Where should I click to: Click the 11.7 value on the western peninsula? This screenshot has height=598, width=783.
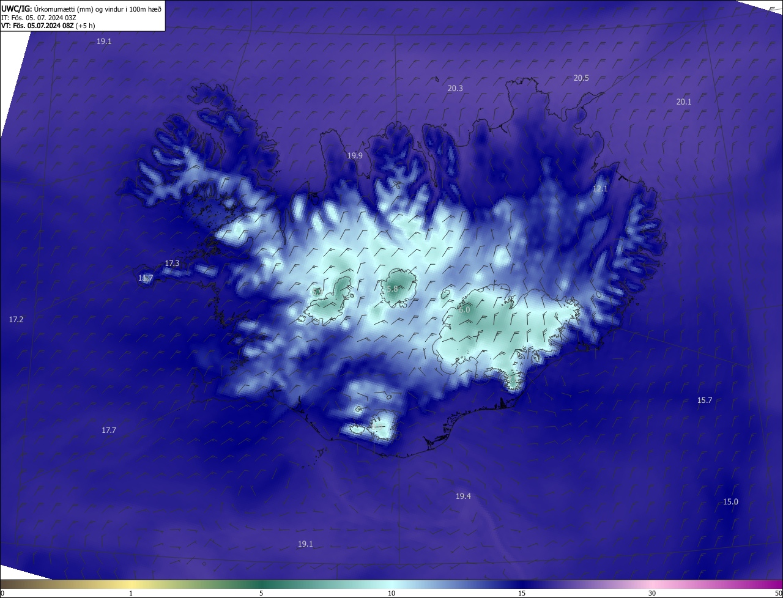coord(146,278)
